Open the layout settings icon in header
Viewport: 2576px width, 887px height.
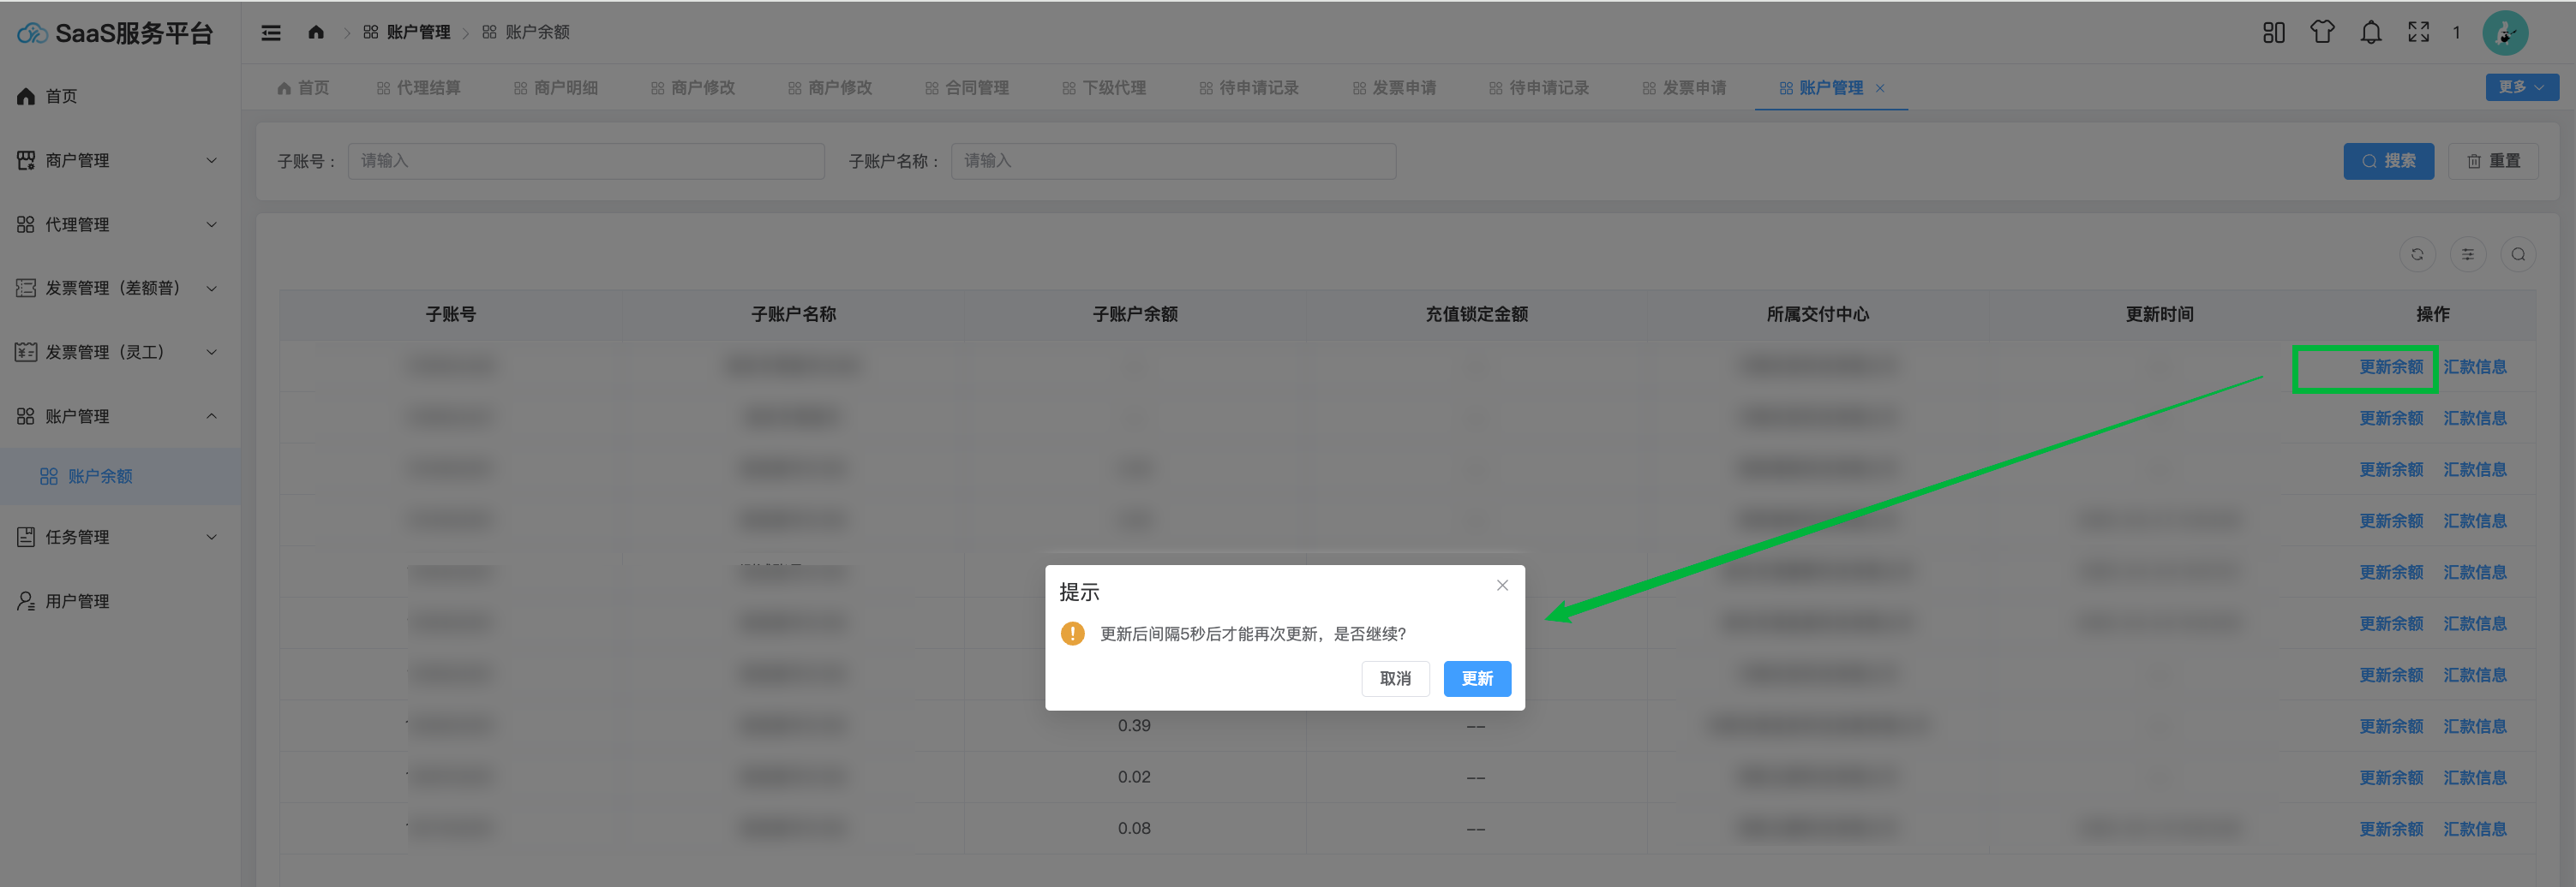(x=2273, y=33)
